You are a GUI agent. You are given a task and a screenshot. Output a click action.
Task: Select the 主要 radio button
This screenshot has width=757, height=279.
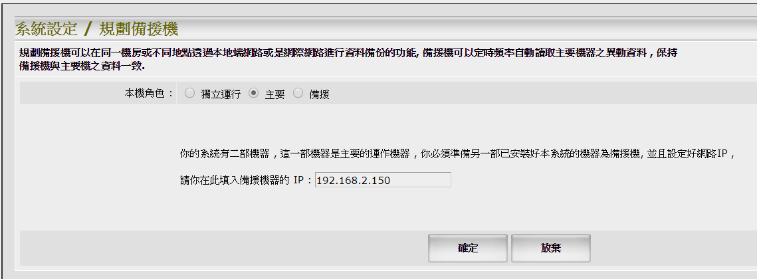pyautogui.click(x=253, y=93)
